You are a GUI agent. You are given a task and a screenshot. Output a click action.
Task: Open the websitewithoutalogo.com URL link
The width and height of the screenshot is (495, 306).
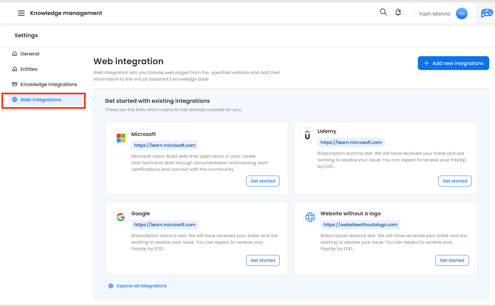pos(360,225)
